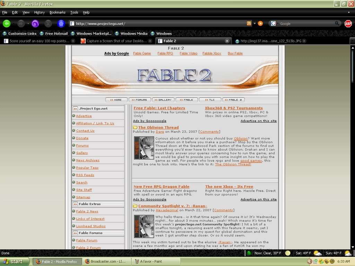Viewport: 355px width, 266px height.
Task: Open the Bookmarks menu
Action: [x=58, y=12]
